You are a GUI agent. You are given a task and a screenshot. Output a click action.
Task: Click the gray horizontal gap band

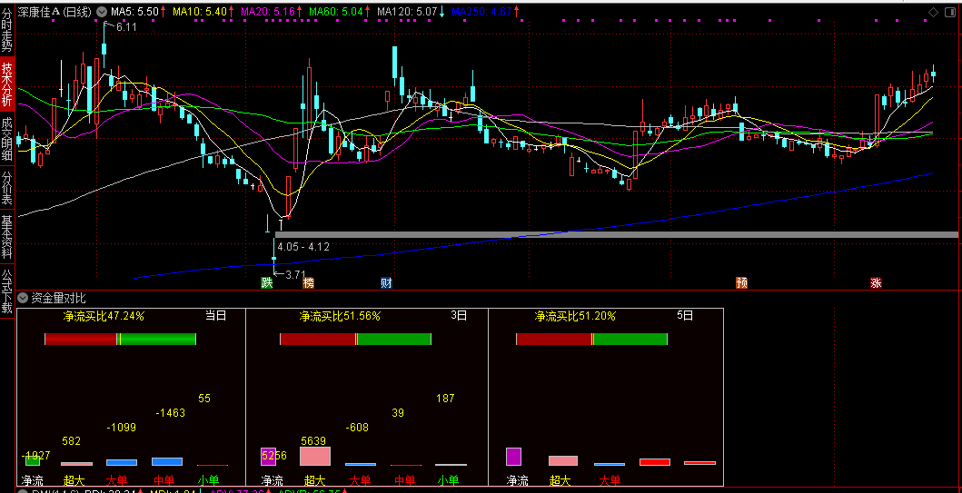(x=617, y=234)
